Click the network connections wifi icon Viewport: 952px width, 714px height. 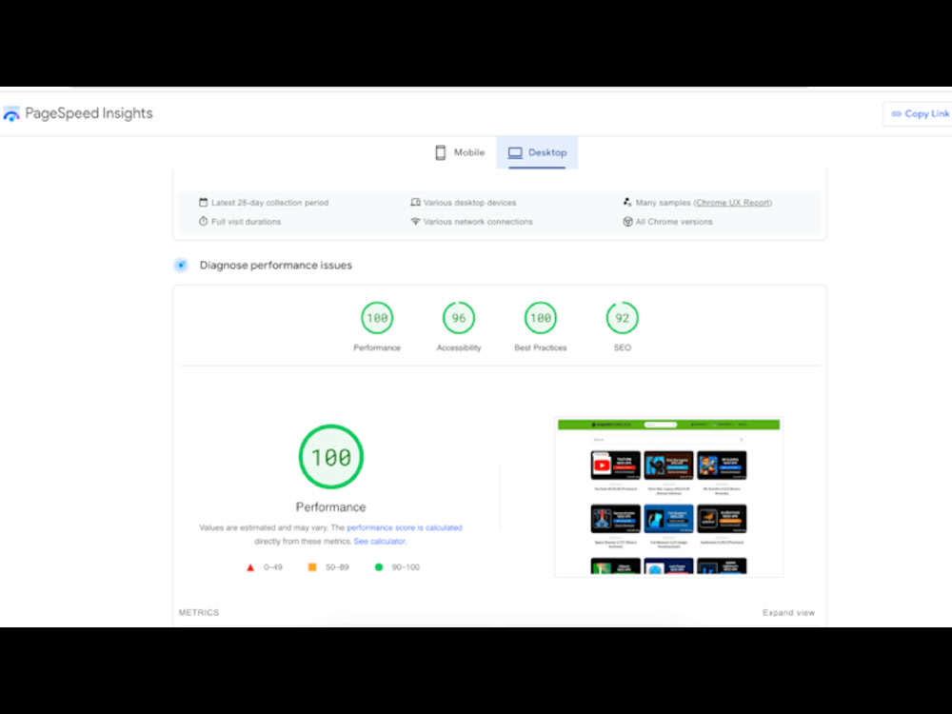[415, 221]
